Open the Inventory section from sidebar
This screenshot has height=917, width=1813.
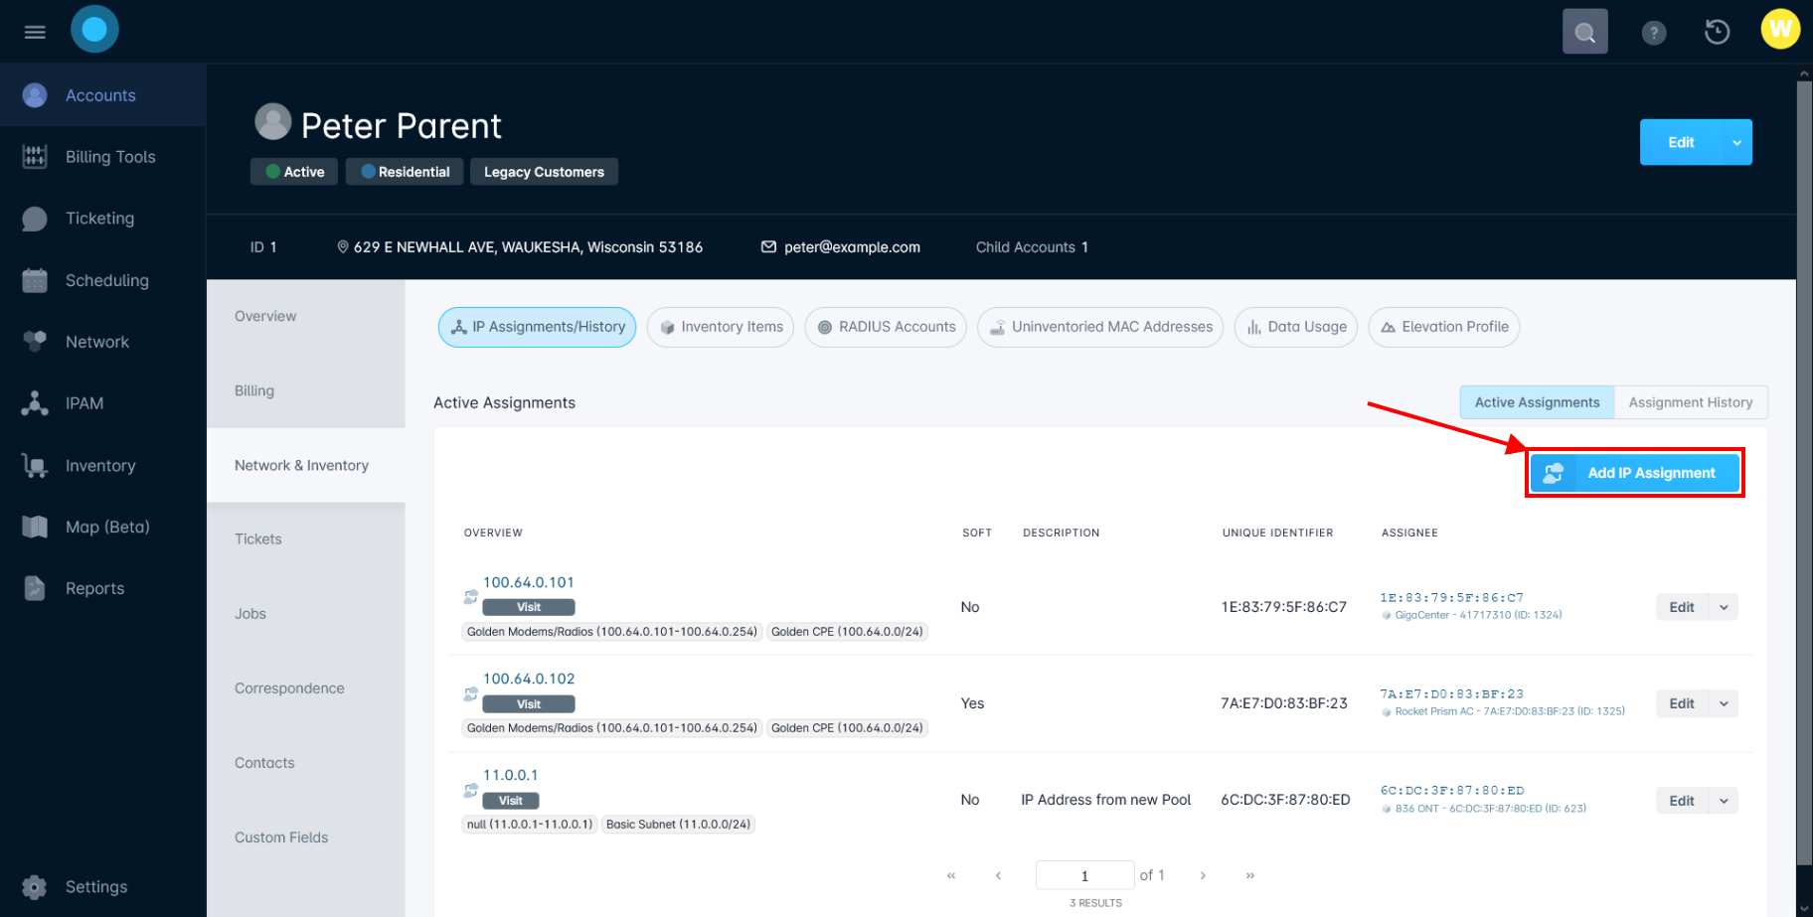99,465
